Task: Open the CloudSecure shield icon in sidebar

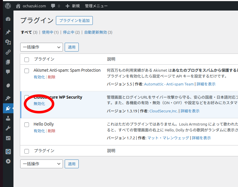Action: click(8, 151)
